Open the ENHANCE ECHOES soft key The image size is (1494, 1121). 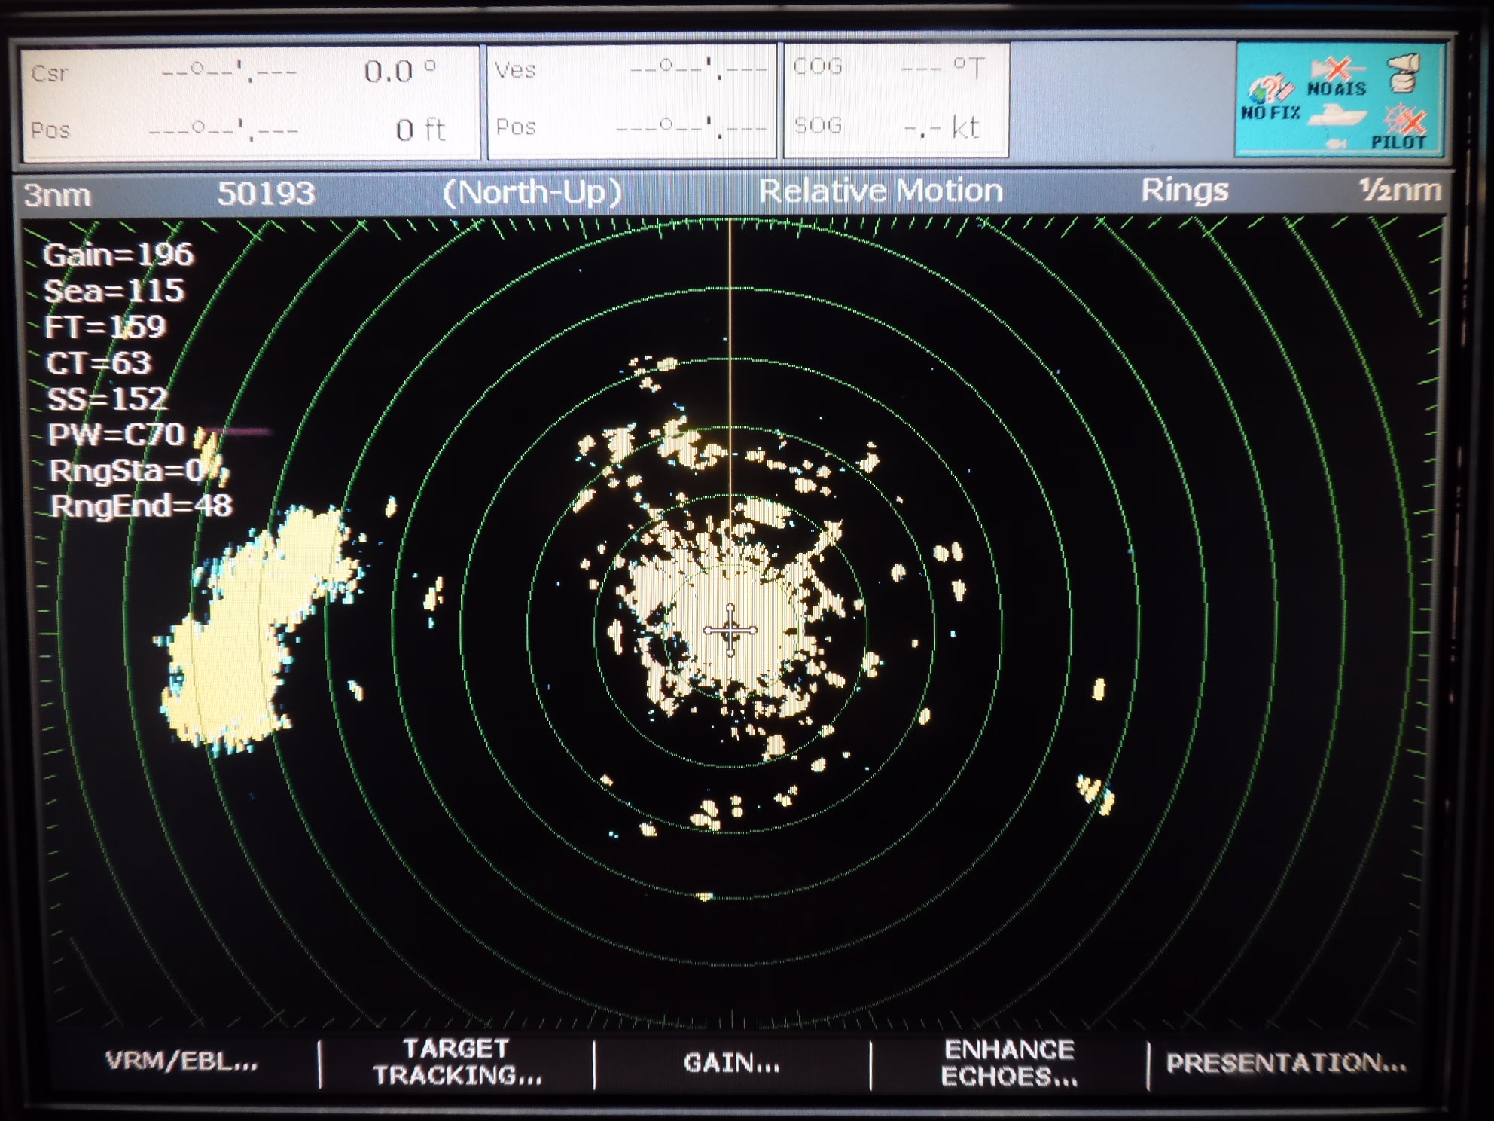[x=1009, y=1063]
